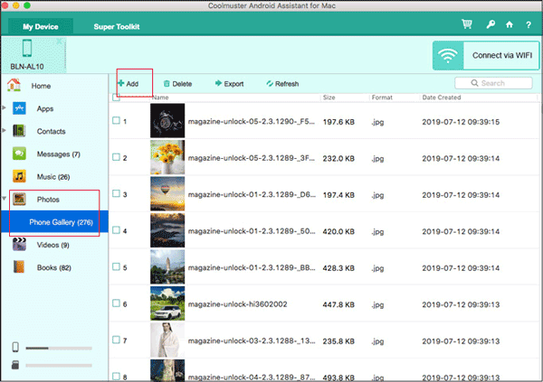Open Messages (7) in sidebar

tap(59, 154)
